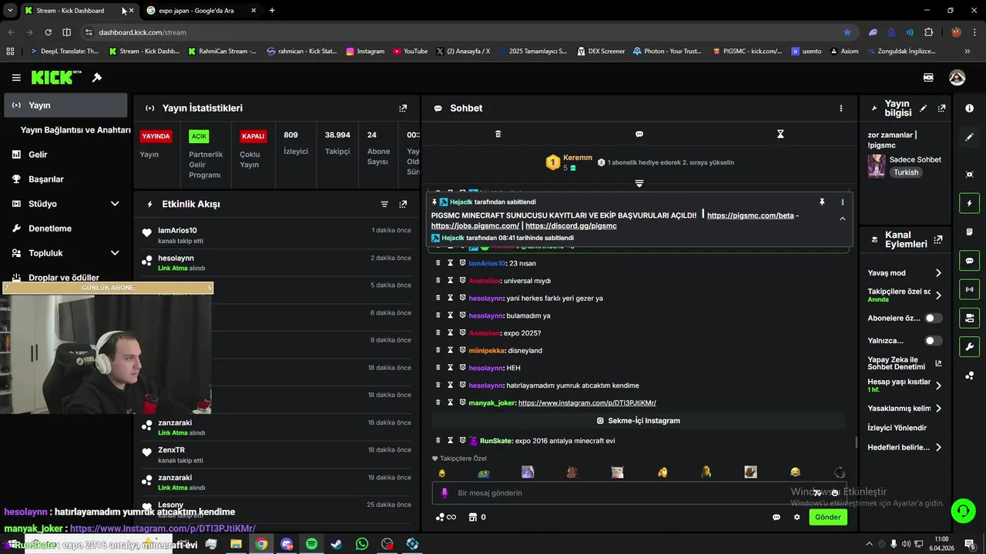The image size is (986, 554).
Task: Pop out the Yayın İstatistikleri panel
Action: pyautogui.click(x=403, y=108)
